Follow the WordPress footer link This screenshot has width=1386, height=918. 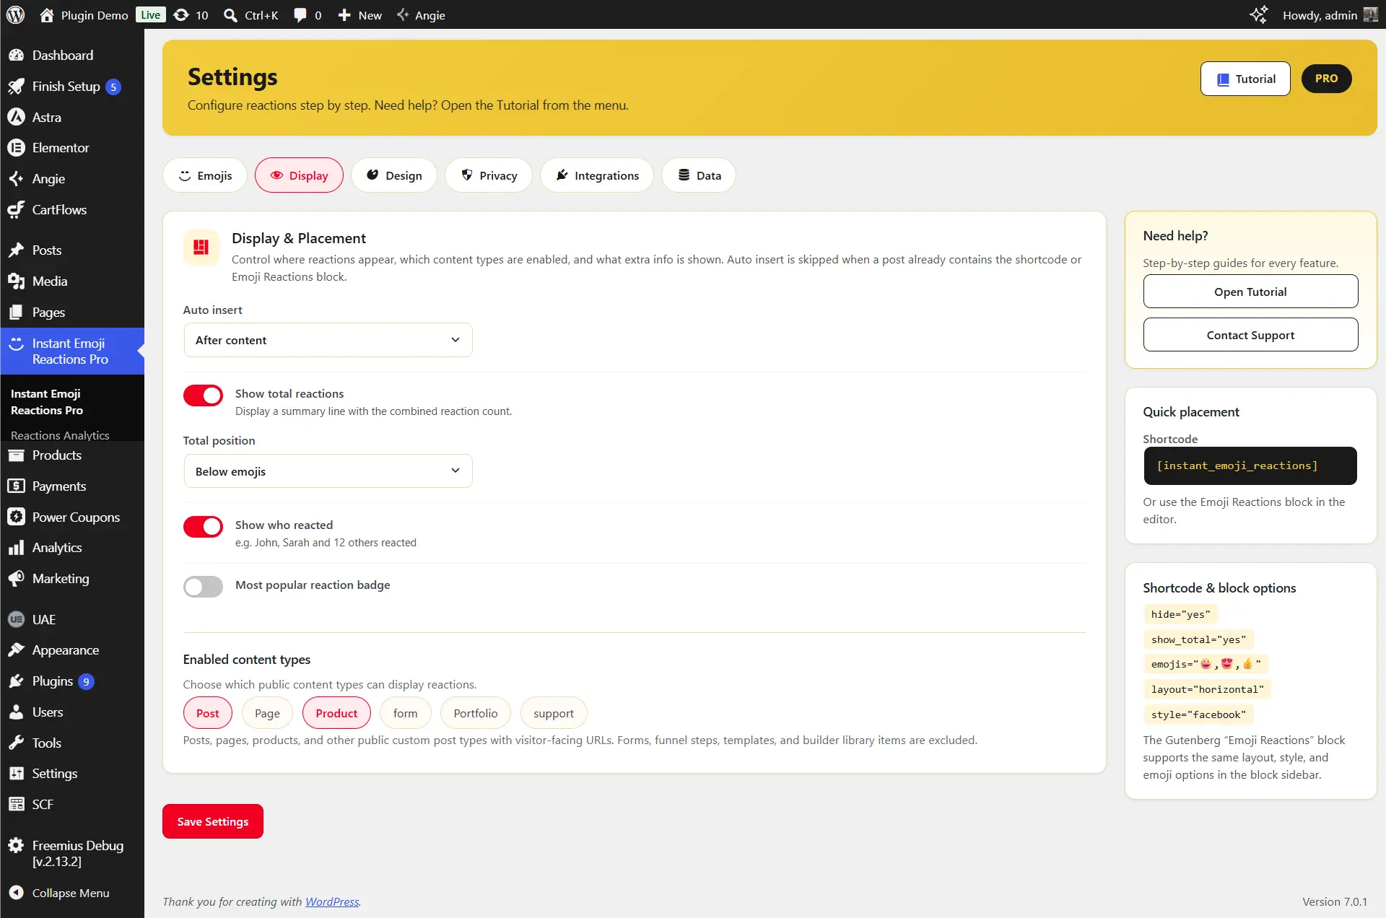point(332,901)
